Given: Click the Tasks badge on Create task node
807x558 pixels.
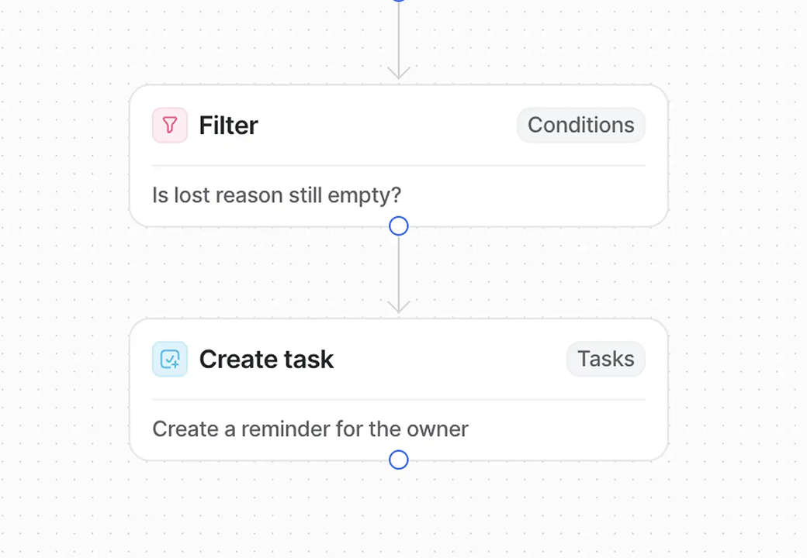Looking at the screenshot, I should (605, 360).
